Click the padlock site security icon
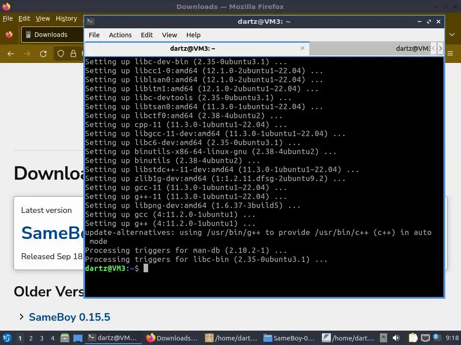461x345 pixels. point(73,54)
